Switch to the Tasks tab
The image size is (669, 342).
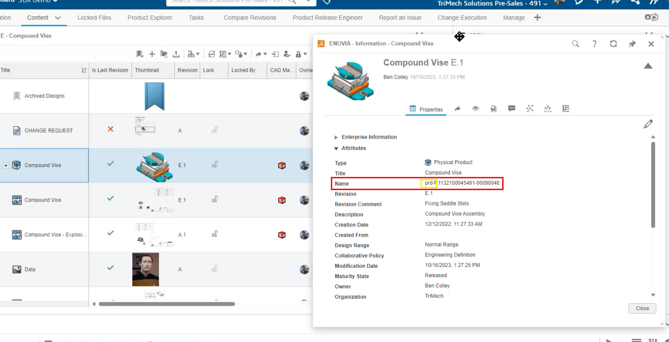click(x=196, y=18)
